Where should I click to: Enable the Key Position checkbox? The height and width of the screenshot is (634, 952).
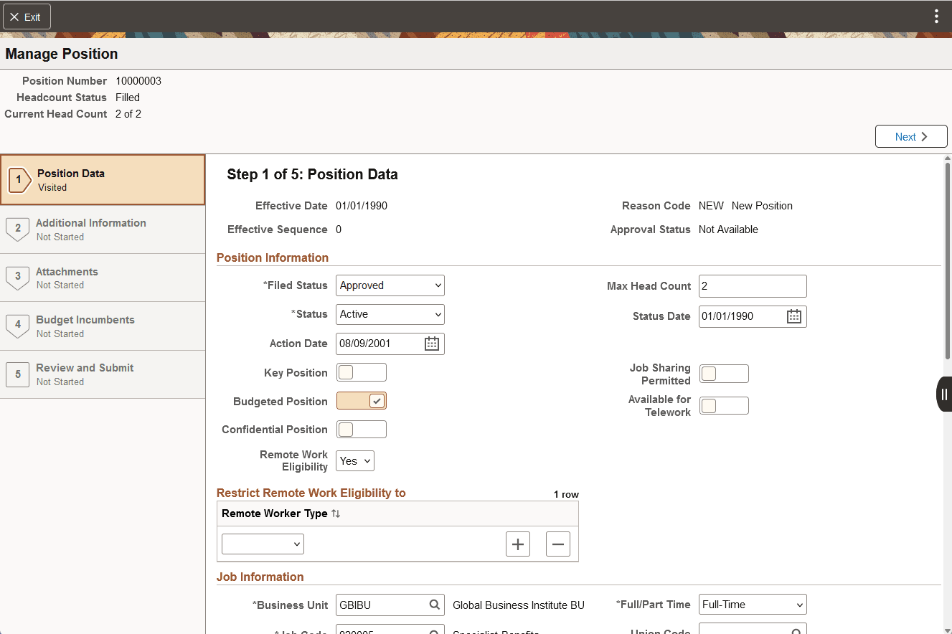pyautogui.click(x=361, y=372)
